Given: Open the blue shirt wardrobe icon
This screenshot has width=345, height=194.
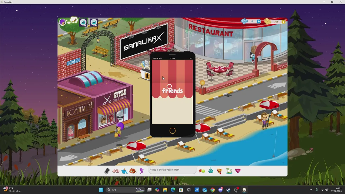Looking at the screenshot, I should [124, 171].
